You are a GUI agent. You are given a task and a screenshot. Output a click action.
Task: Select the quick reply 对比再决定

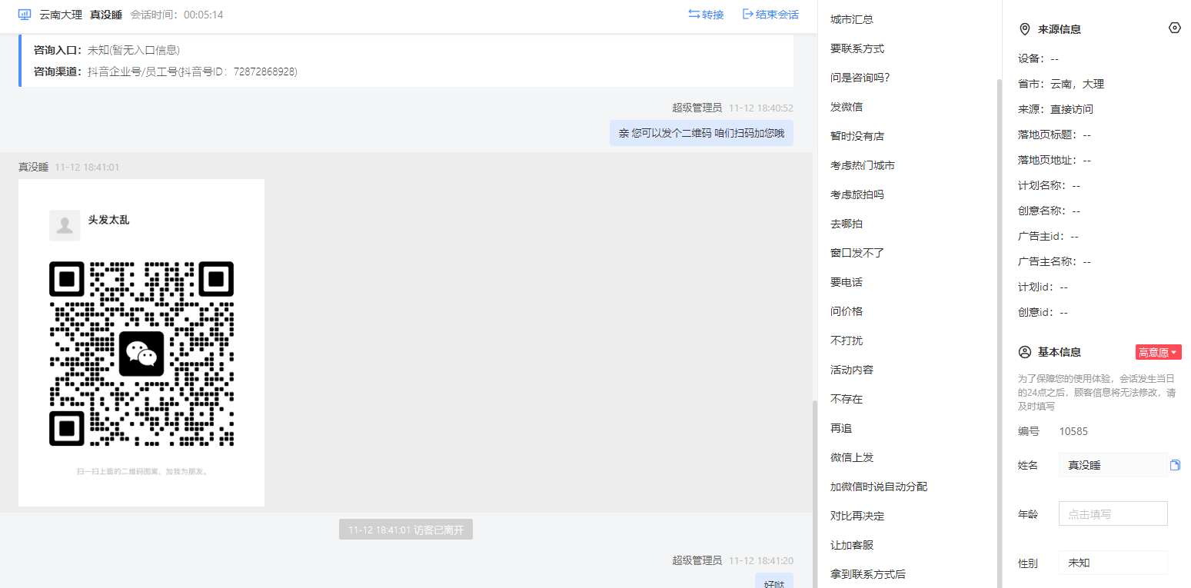[x=857, y=516]
